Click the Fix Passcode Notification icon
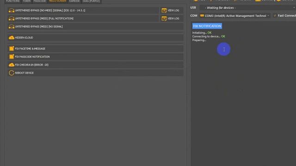The height and width of the screenshot is (166, 296). pyautogui.click(x=11, y=57)
